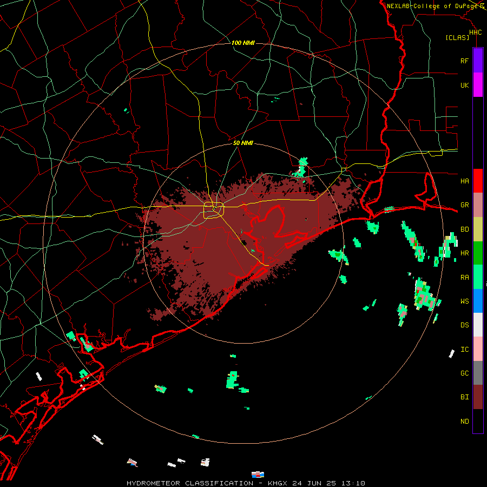The width and height of the screenshot is (487, 487).
Task: Click the GC legend label
Action: pyautogui.click(x=464, y=373)
